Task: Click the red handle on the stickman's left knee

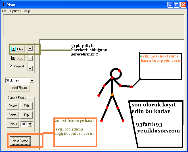Action: (107, 108)
